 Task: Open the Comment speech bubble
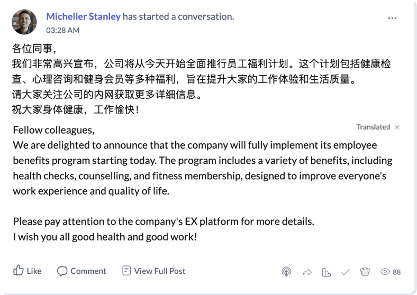pyautogui.click(x=62, y=271)
